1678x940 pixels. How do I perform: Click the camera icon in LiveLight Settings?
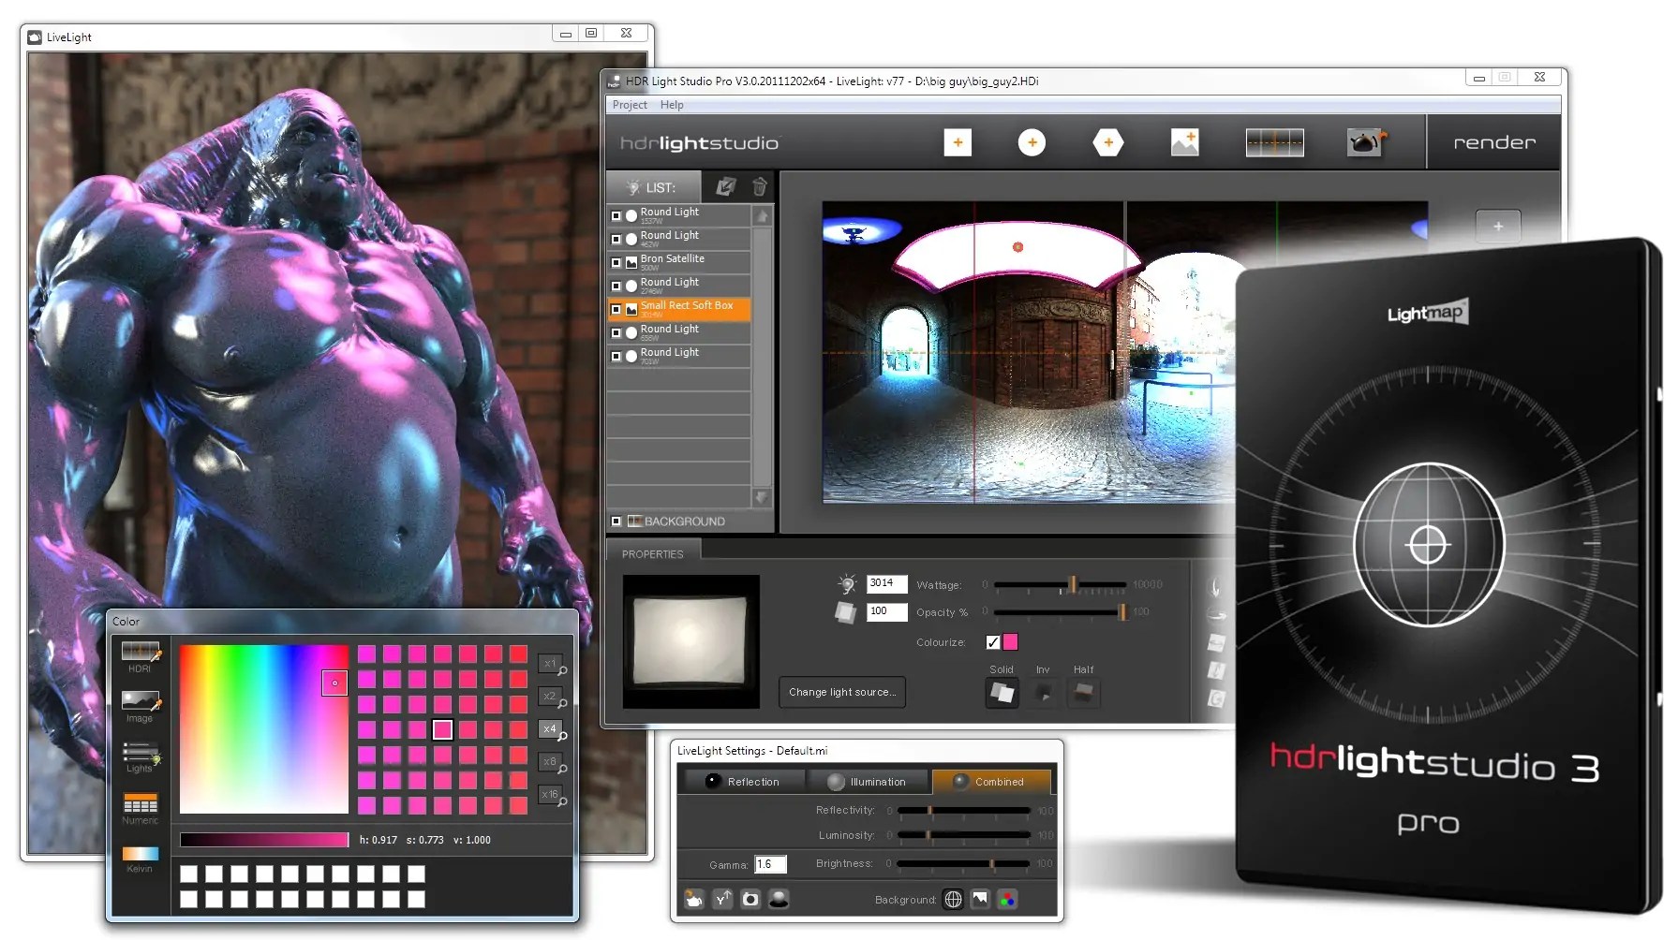(750, 899)
